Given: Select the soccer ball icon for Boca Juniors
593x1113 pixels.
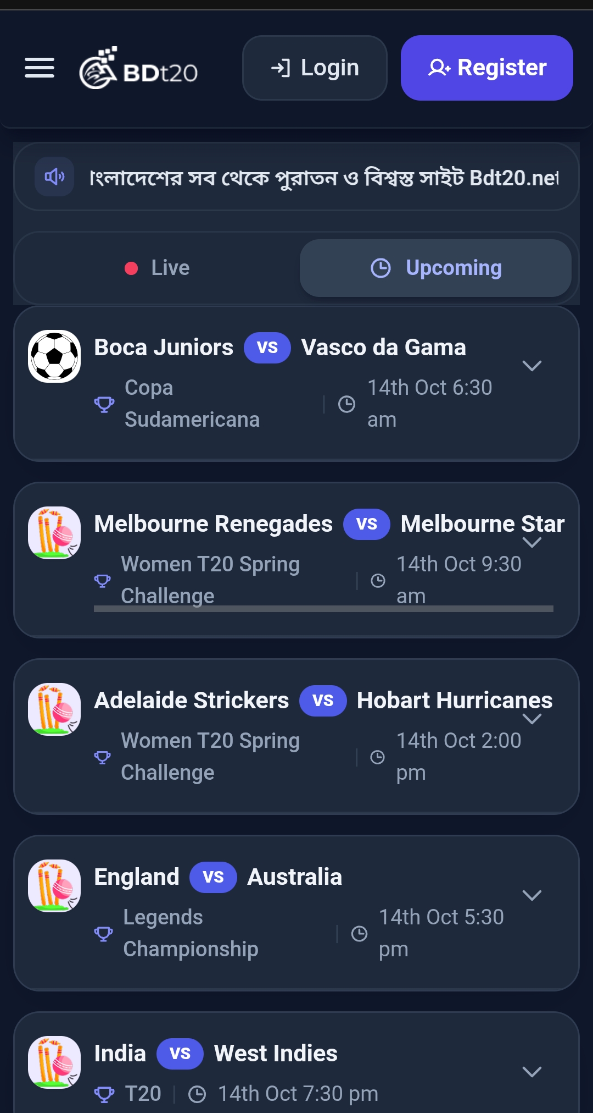Looking at the screenshot, I should 54,356.
